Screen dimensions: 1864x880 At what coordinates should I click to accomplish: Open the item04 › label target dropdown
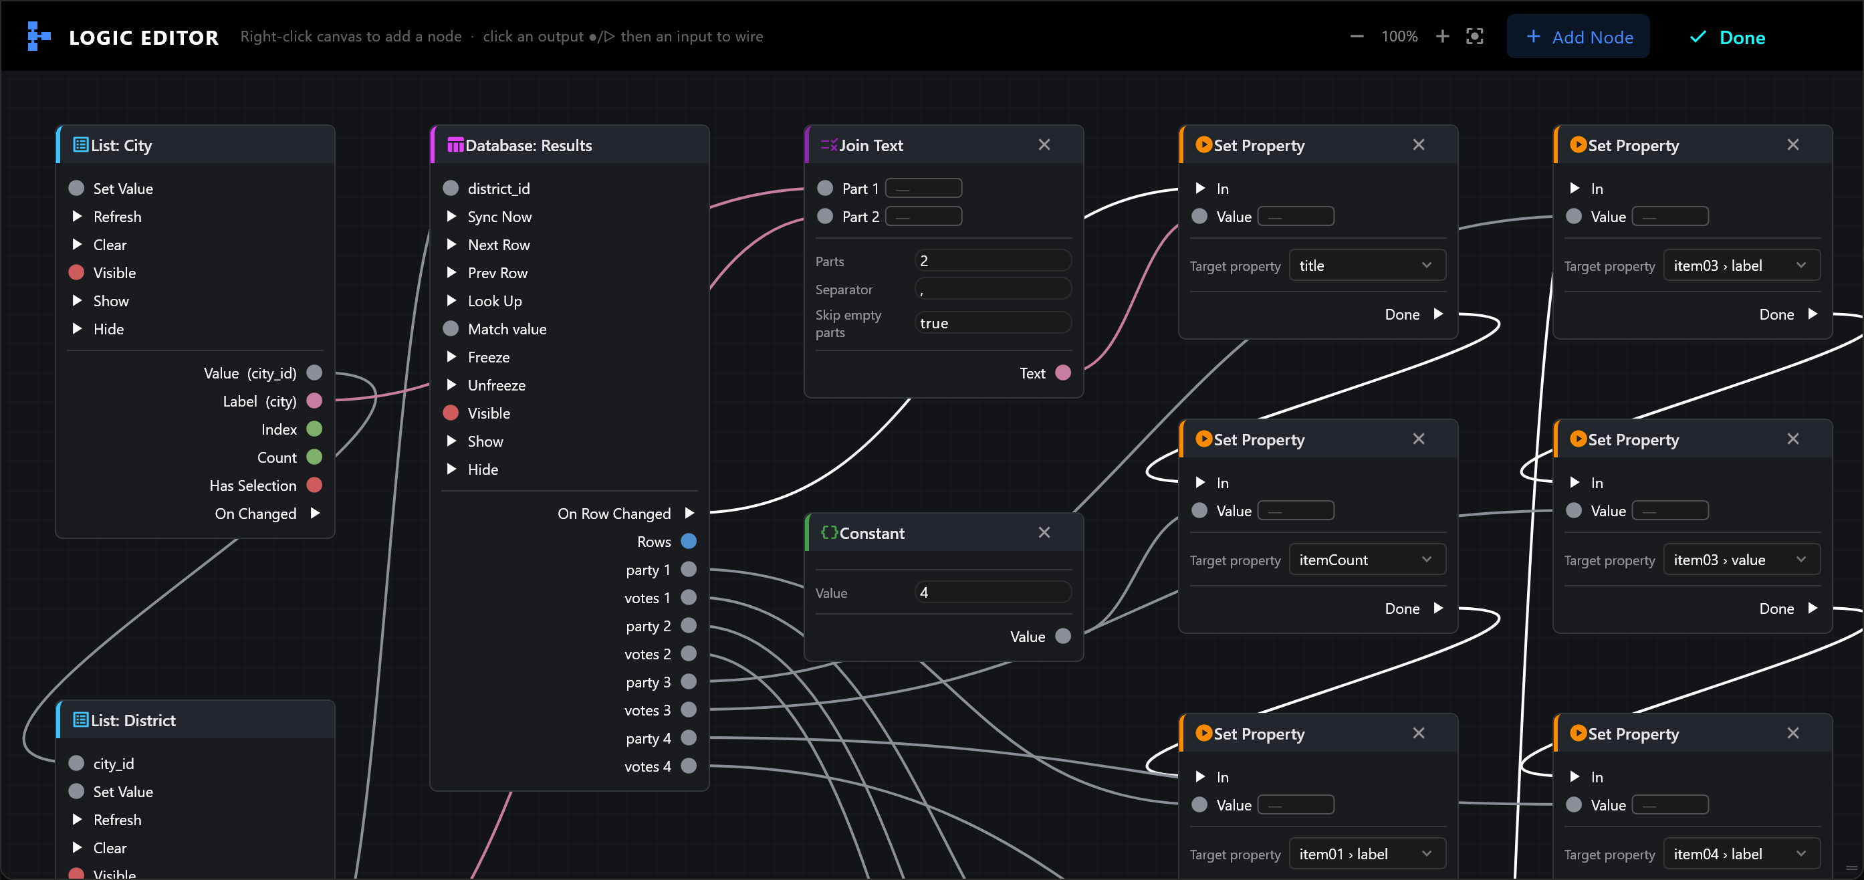[x=1742, y=854]
